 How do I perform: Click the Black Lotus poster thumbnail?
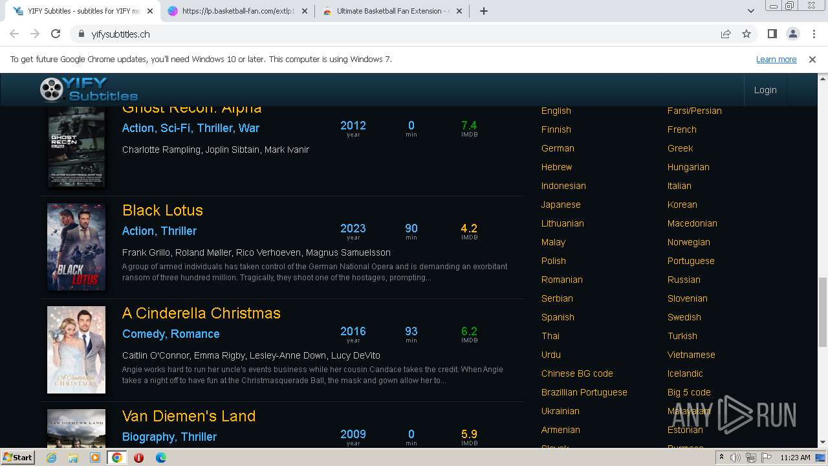(76, 247)
